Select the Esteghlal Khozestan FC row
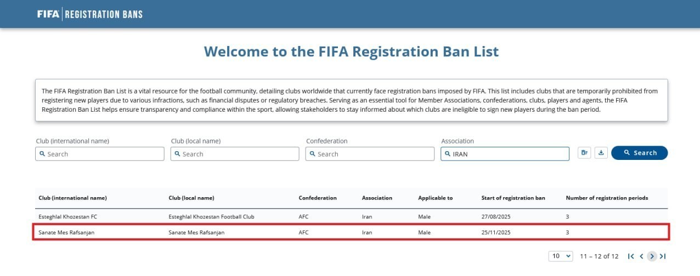 click(351, 216)
